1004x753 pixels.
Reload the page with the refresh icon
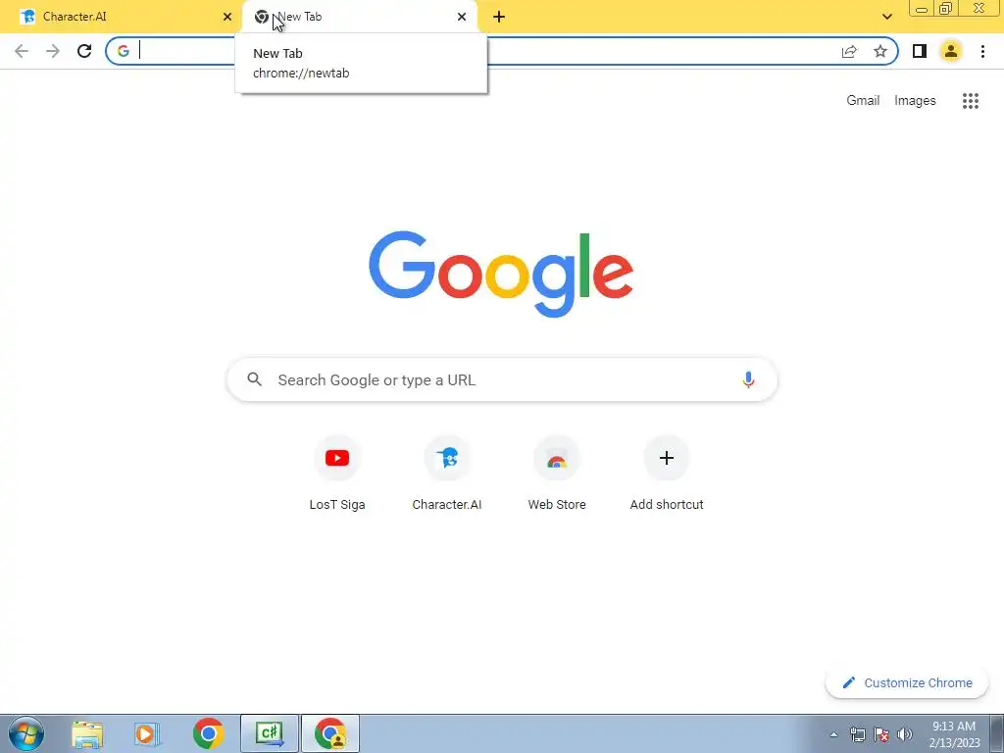(x=84, y=51)
